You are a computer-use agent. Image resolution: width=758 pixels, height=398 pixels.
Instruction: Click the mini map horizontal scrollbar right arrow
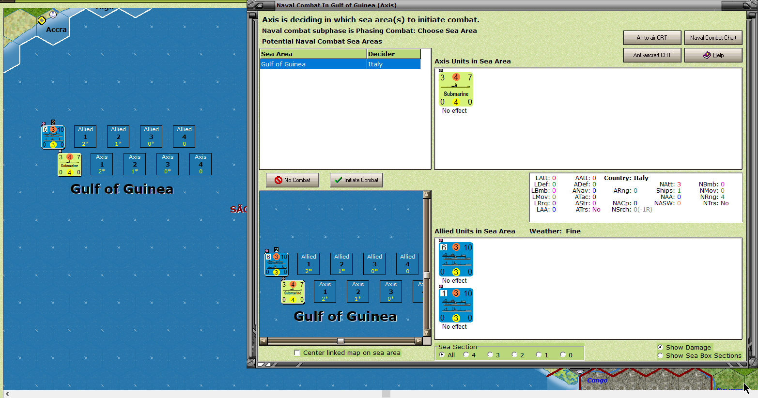coord(419,341)
